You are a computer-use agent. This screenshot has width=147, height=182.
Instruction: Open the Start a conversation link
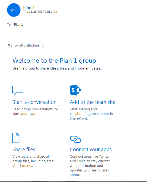[x=34, y=102]
